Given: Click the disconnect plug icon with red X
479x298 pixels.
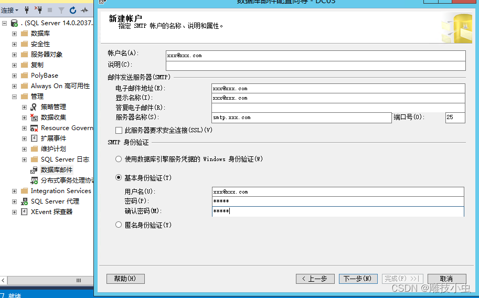Looking at the screenshot, I should [x=38, y=10].
